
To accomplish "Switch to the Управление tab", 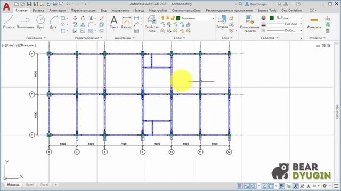I will point(120,10).
